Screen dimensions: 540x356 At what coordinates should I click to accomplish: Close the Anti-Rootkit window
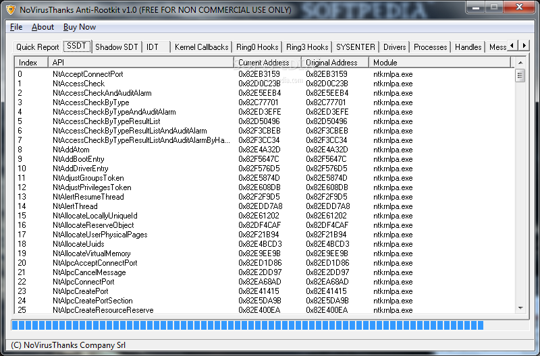click(x=520, y=7)
